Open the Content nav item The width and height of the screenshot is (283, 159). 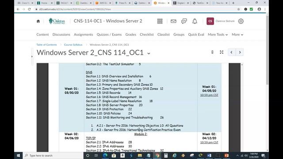[42, 34]
